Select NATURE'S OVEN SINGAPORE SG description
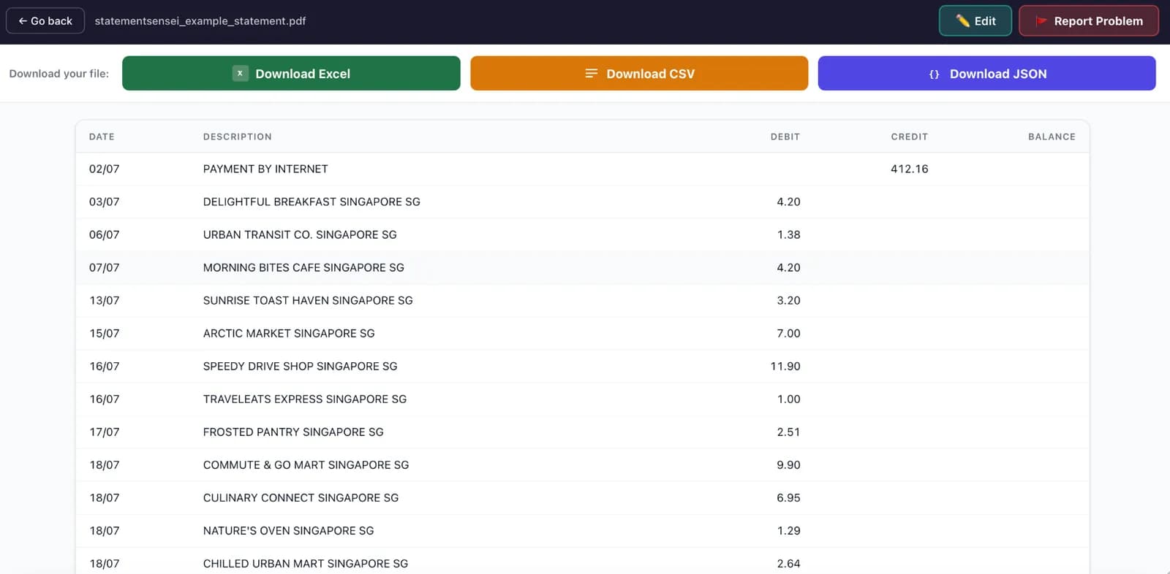Screen dimensions: 1170x574 (x=289, y=530)
